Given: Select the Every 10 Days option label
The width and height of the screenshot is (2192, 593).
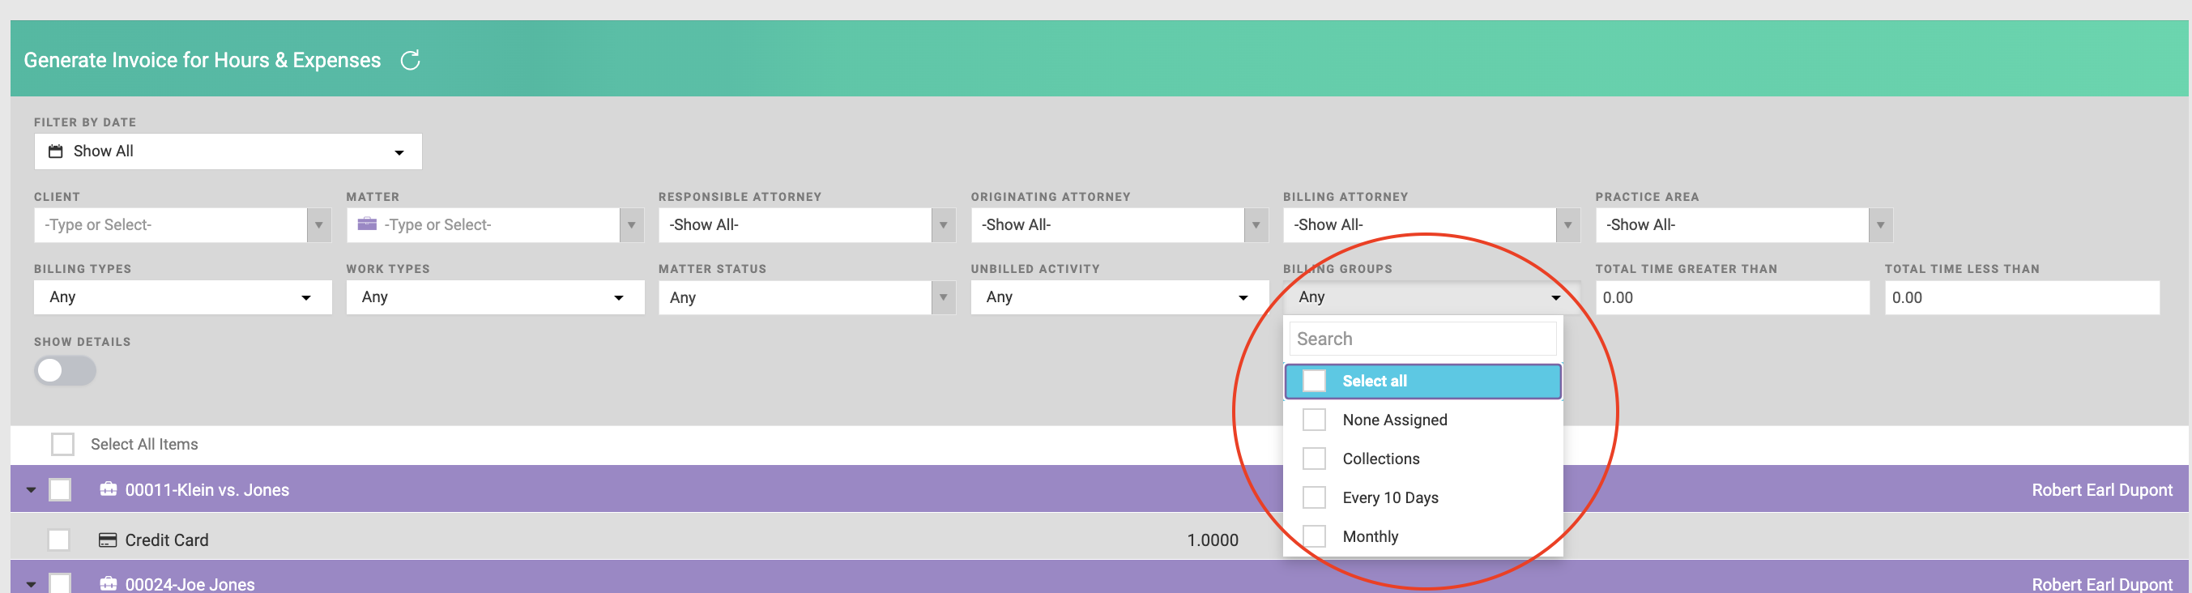Looking at the screenshot, I should pos(1390,497).
